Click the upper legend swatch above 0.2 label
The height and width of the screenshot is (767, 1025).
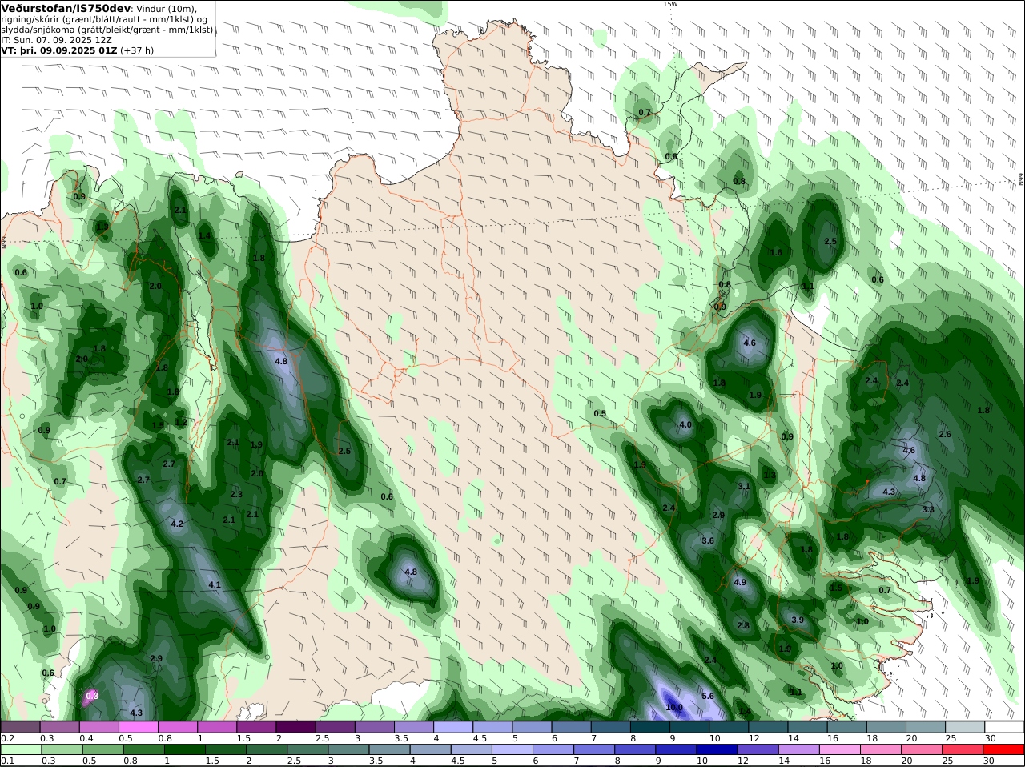point(20,727)
